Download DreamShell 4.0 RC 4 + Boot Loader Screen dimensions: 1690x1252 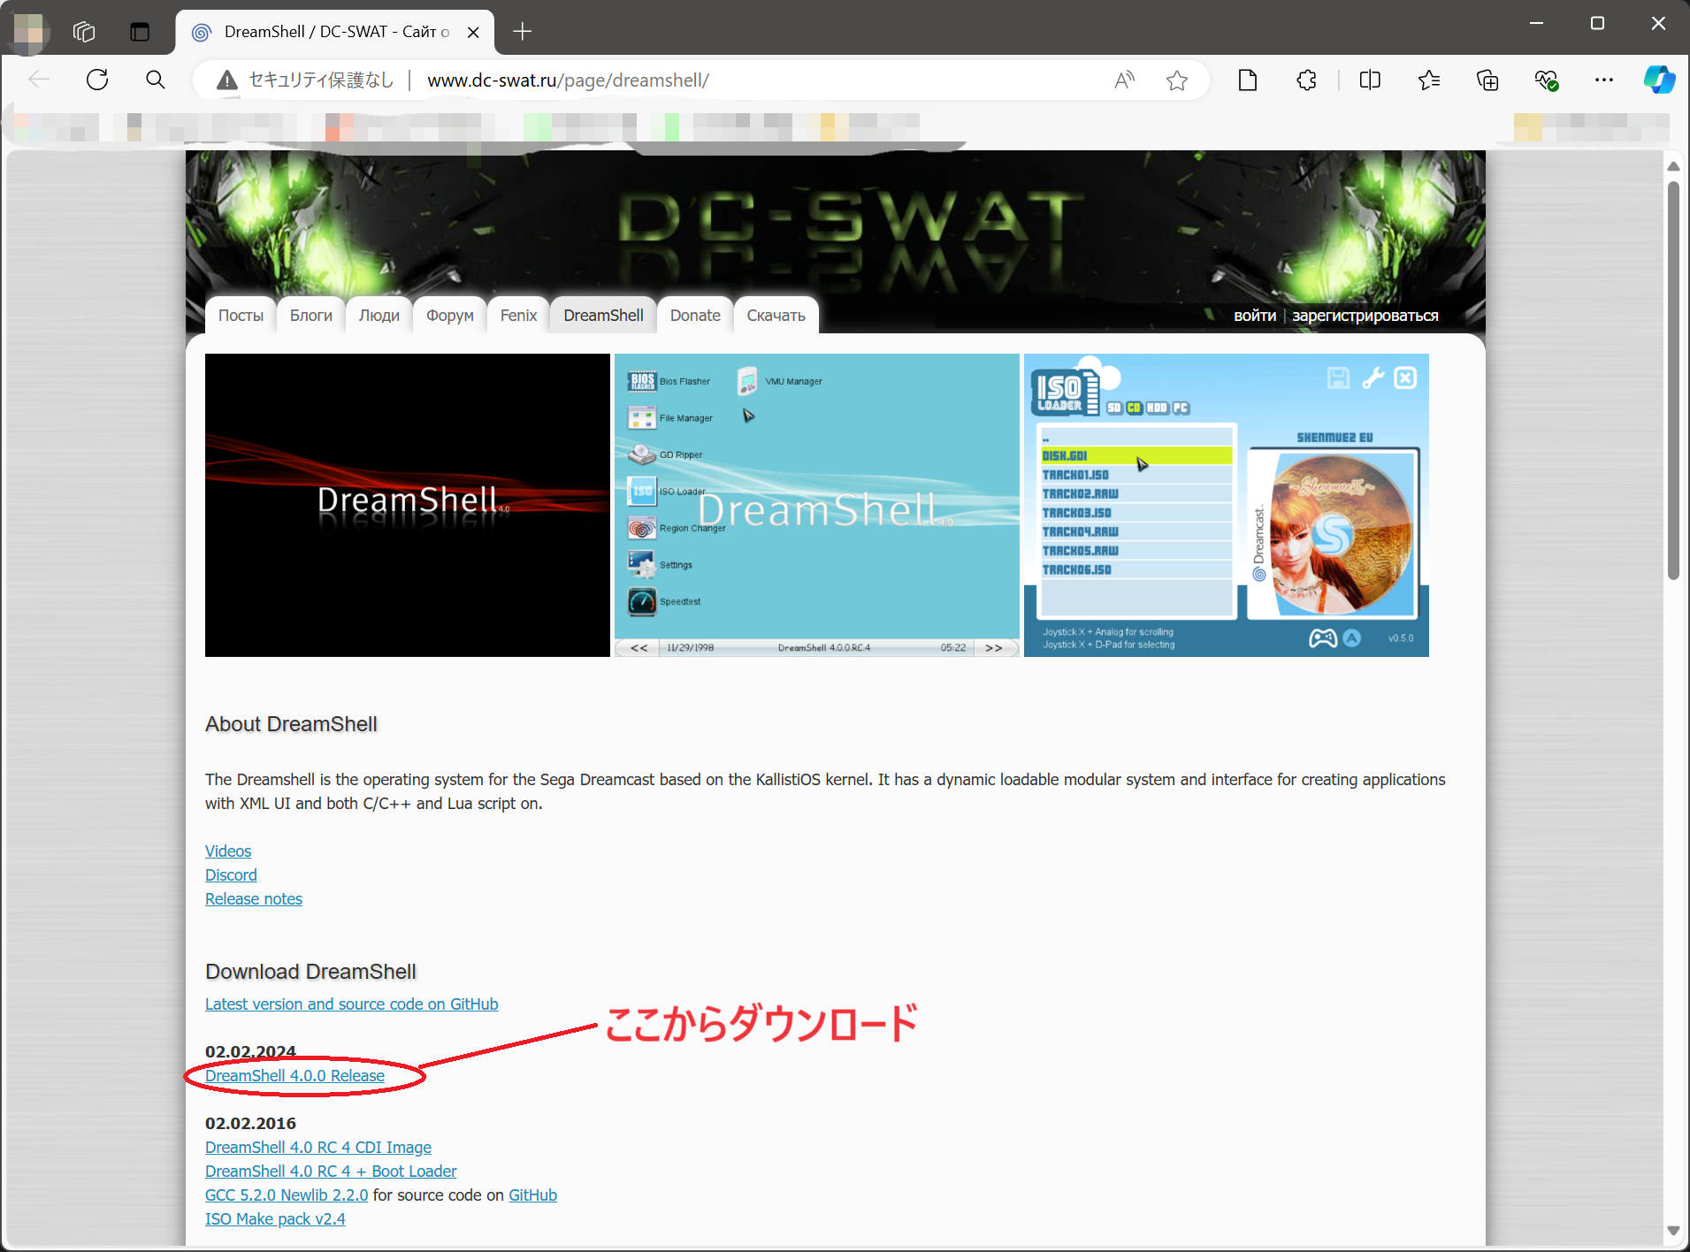331,1171
